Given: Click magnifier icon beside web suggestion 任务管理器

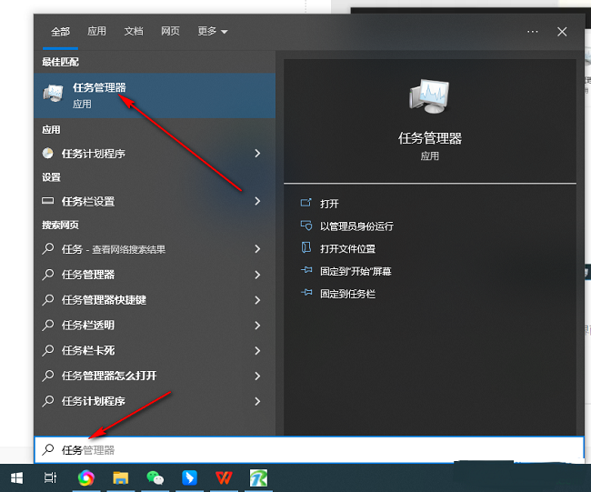Looking at the screenshot, I should point(48,274).
